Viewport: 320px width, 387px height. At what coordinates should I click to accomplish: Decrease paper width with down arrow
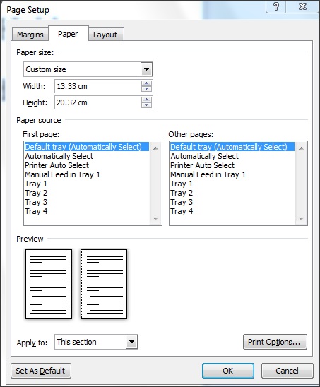146,89
